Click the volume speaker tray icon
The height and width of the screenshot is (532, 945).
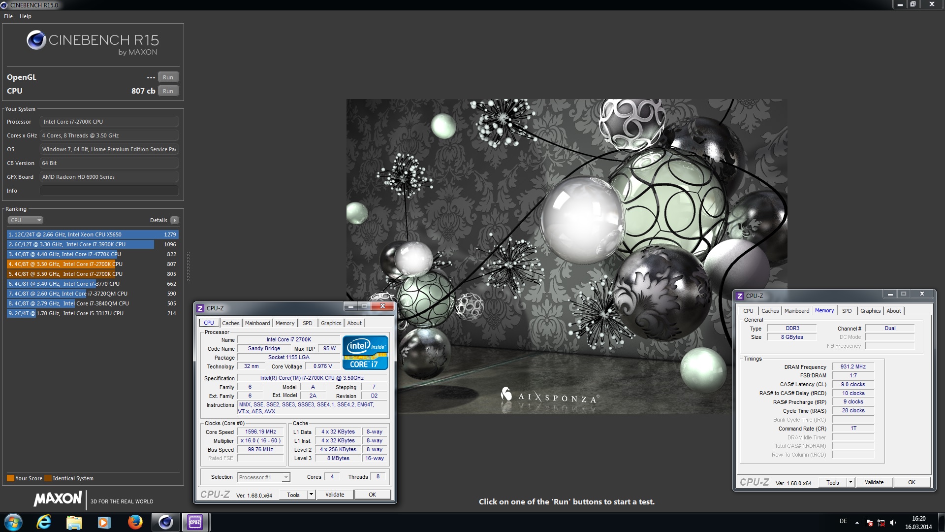[893, 523]
